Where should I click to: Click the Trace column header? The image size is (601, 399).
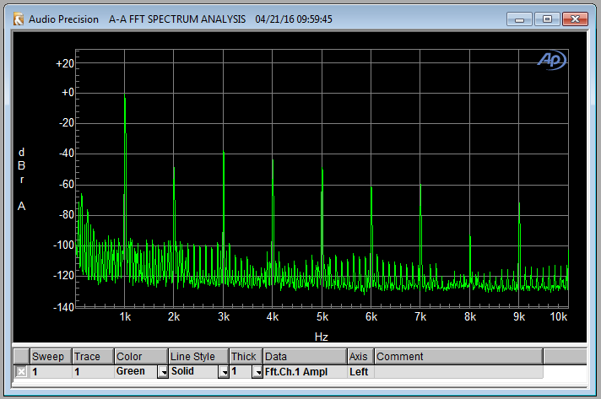(93, 357)
